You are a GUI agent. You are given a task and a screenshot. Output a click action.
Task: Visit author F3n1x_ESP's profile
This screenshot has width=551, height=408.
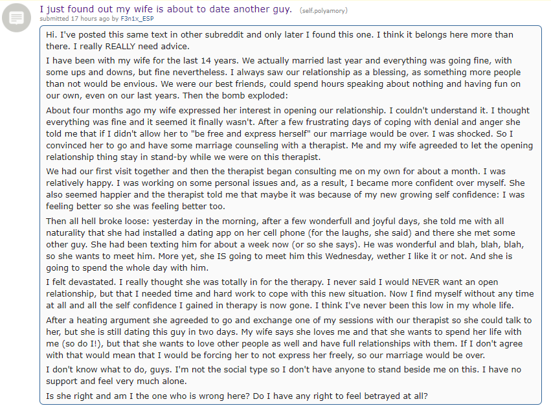[137, 19]
